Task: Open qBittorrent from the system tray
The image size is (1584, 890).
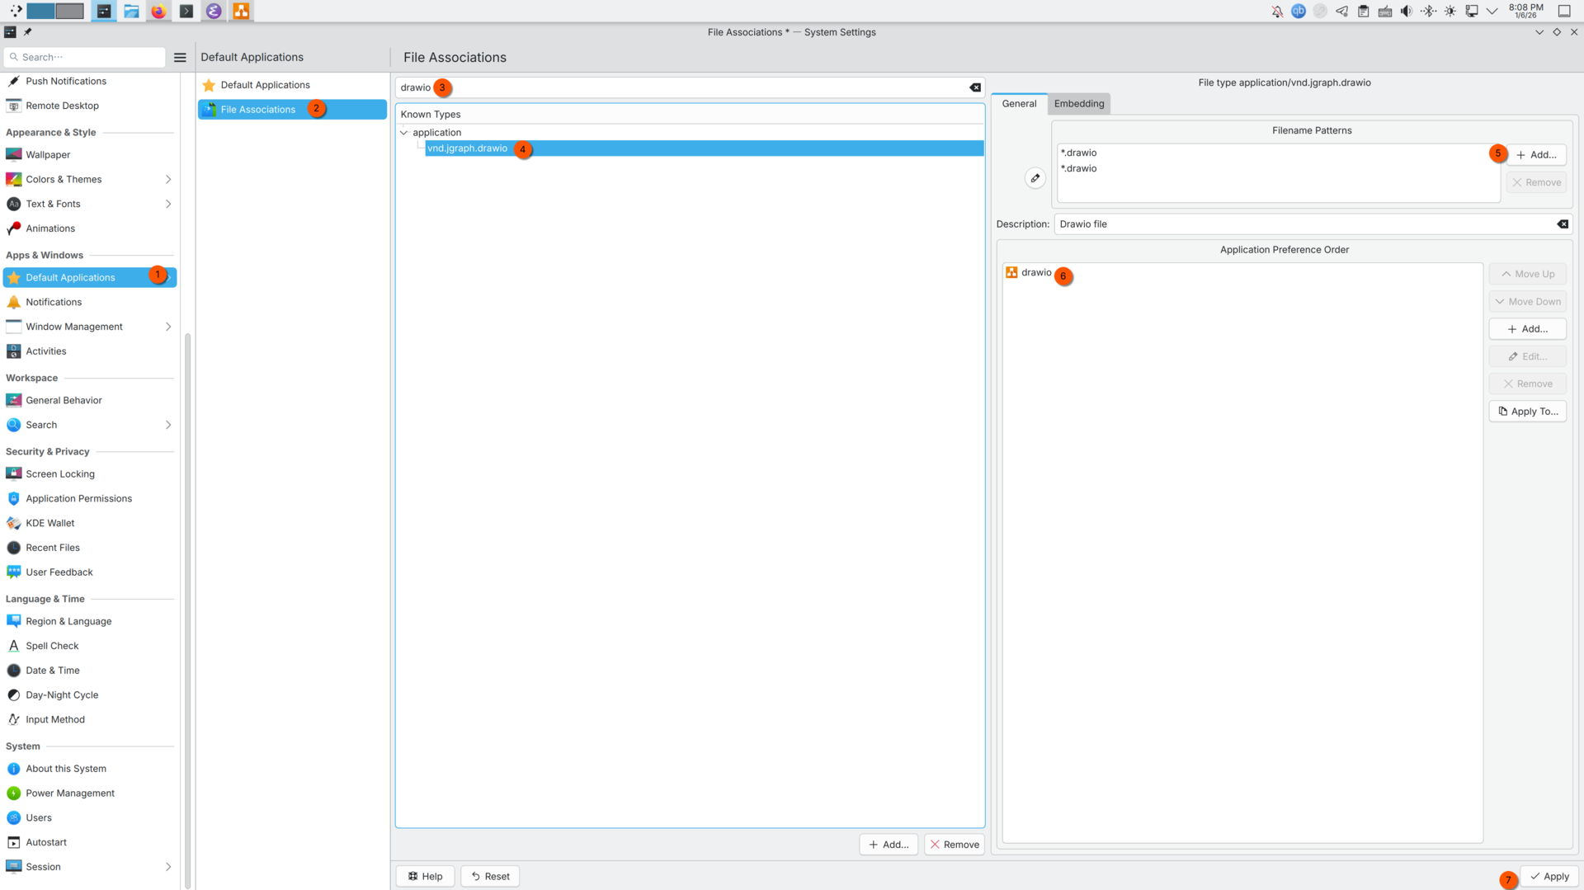Action: pyautogui.click(x=1299, y=11)
